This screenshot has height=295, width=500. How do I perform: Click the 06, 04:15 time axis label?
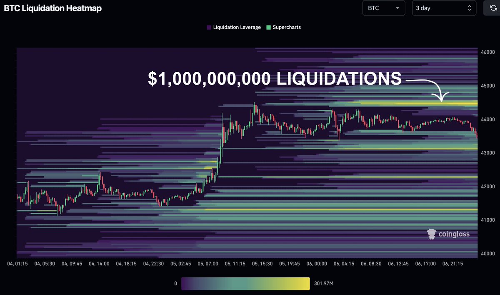tap(343, 264)
